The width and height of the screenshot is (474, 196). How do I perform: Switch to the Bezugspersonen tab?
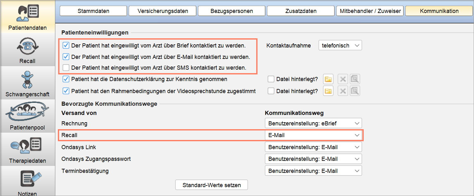pos(232,11)
